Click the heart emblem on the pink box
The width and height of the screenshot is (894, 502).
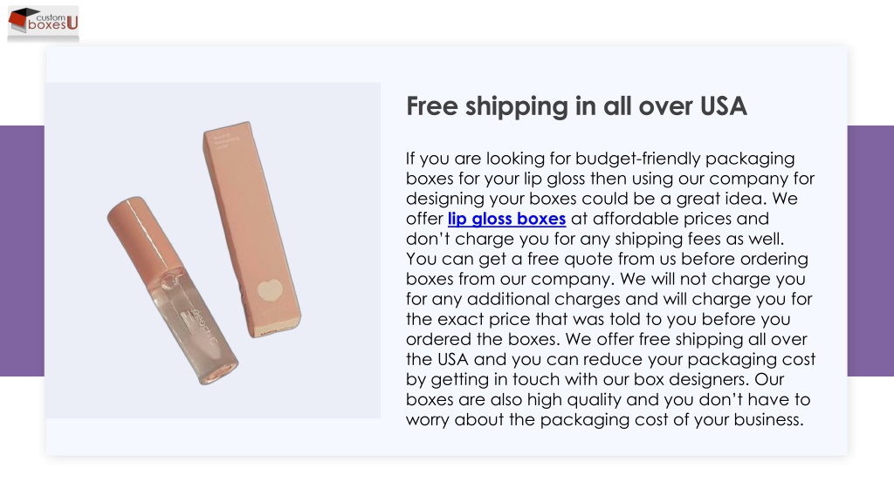point(270,291)
